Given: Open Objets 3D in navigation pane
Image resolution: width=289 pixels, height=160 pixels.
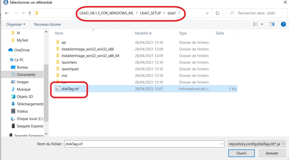Looking at the screenshot, I should [25, 97].
